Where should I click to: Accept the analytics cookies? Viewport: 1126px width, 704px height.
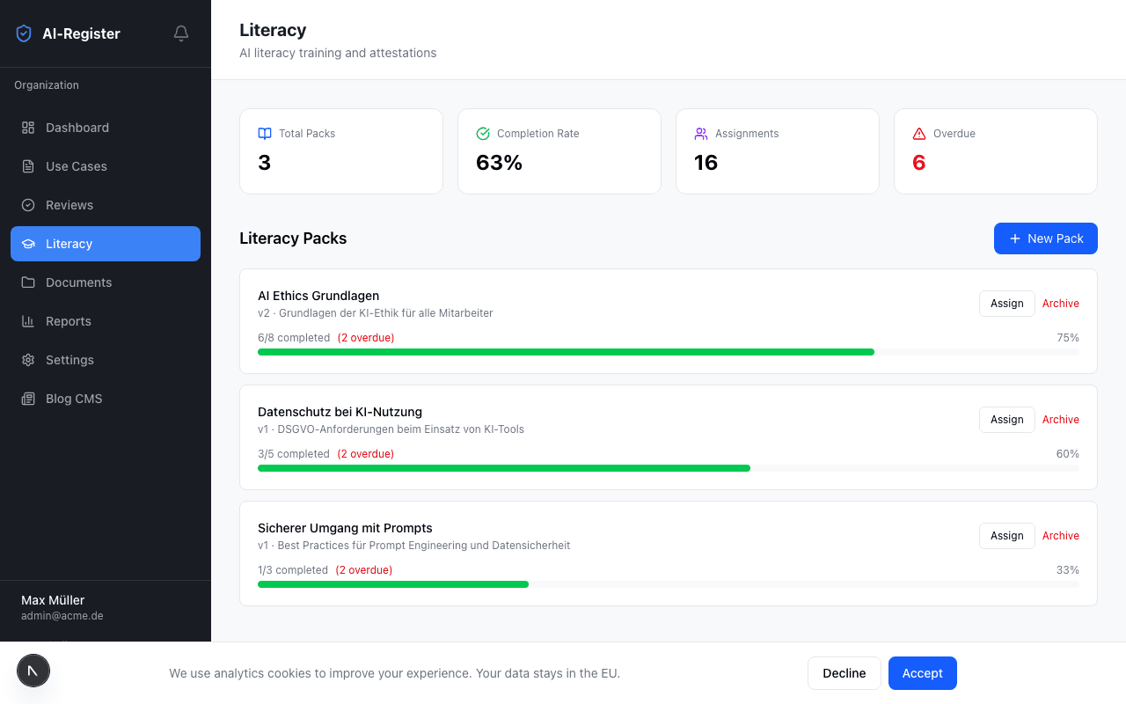(922, 672)
